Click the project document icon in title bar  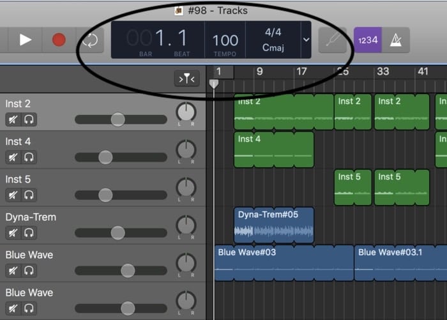[x=179, y=11]
